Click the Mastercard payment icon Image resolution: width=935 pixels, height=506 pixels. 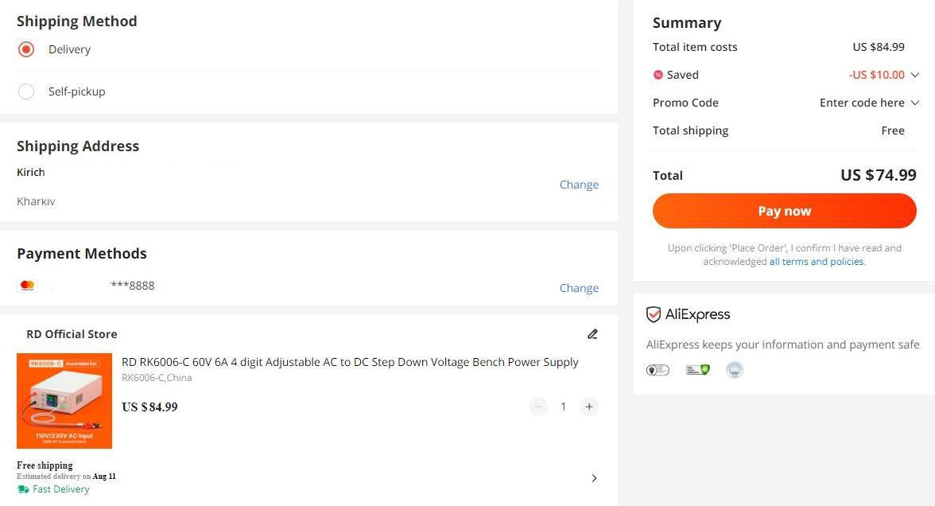click(27, 286)
